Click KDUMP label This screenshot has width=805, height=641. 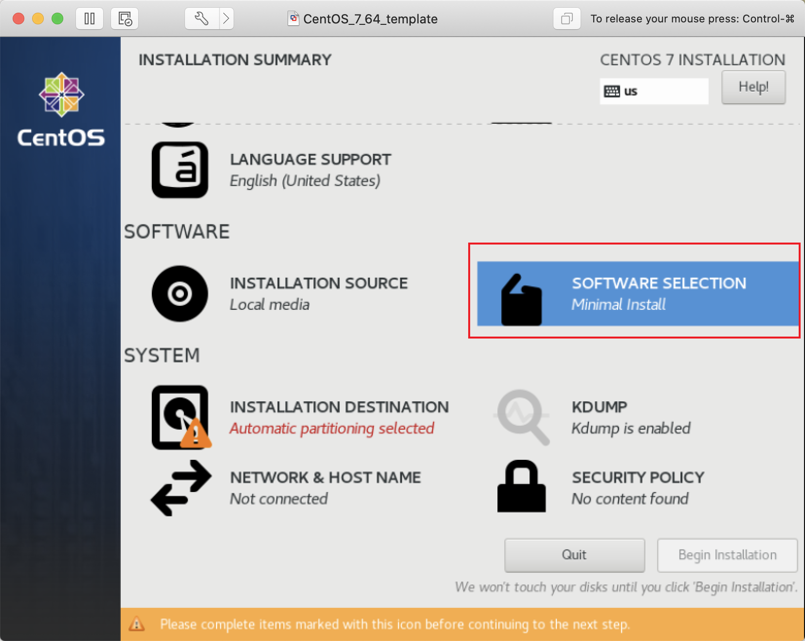click(x=600, y=407)
